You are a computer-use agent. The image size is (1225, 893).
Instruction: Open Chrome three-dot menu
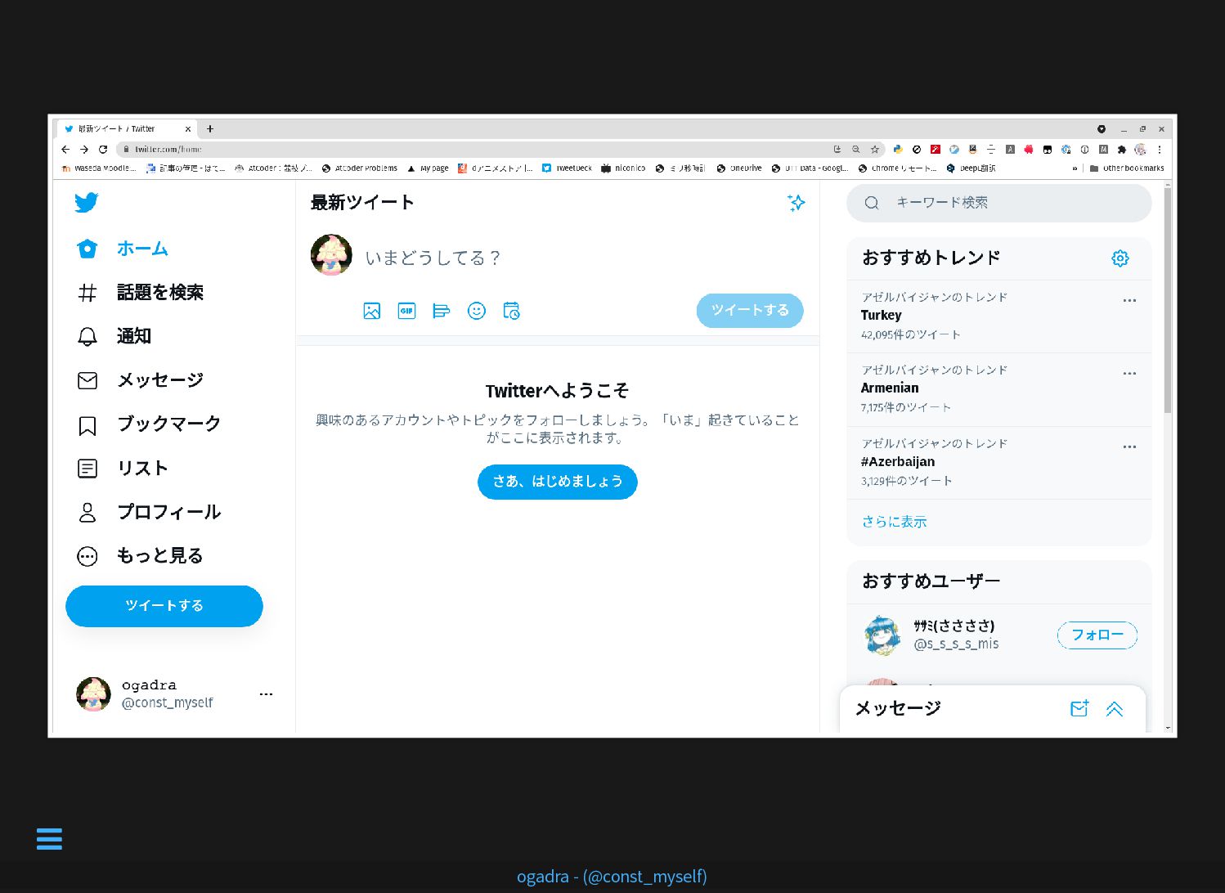pos(1160,150)
